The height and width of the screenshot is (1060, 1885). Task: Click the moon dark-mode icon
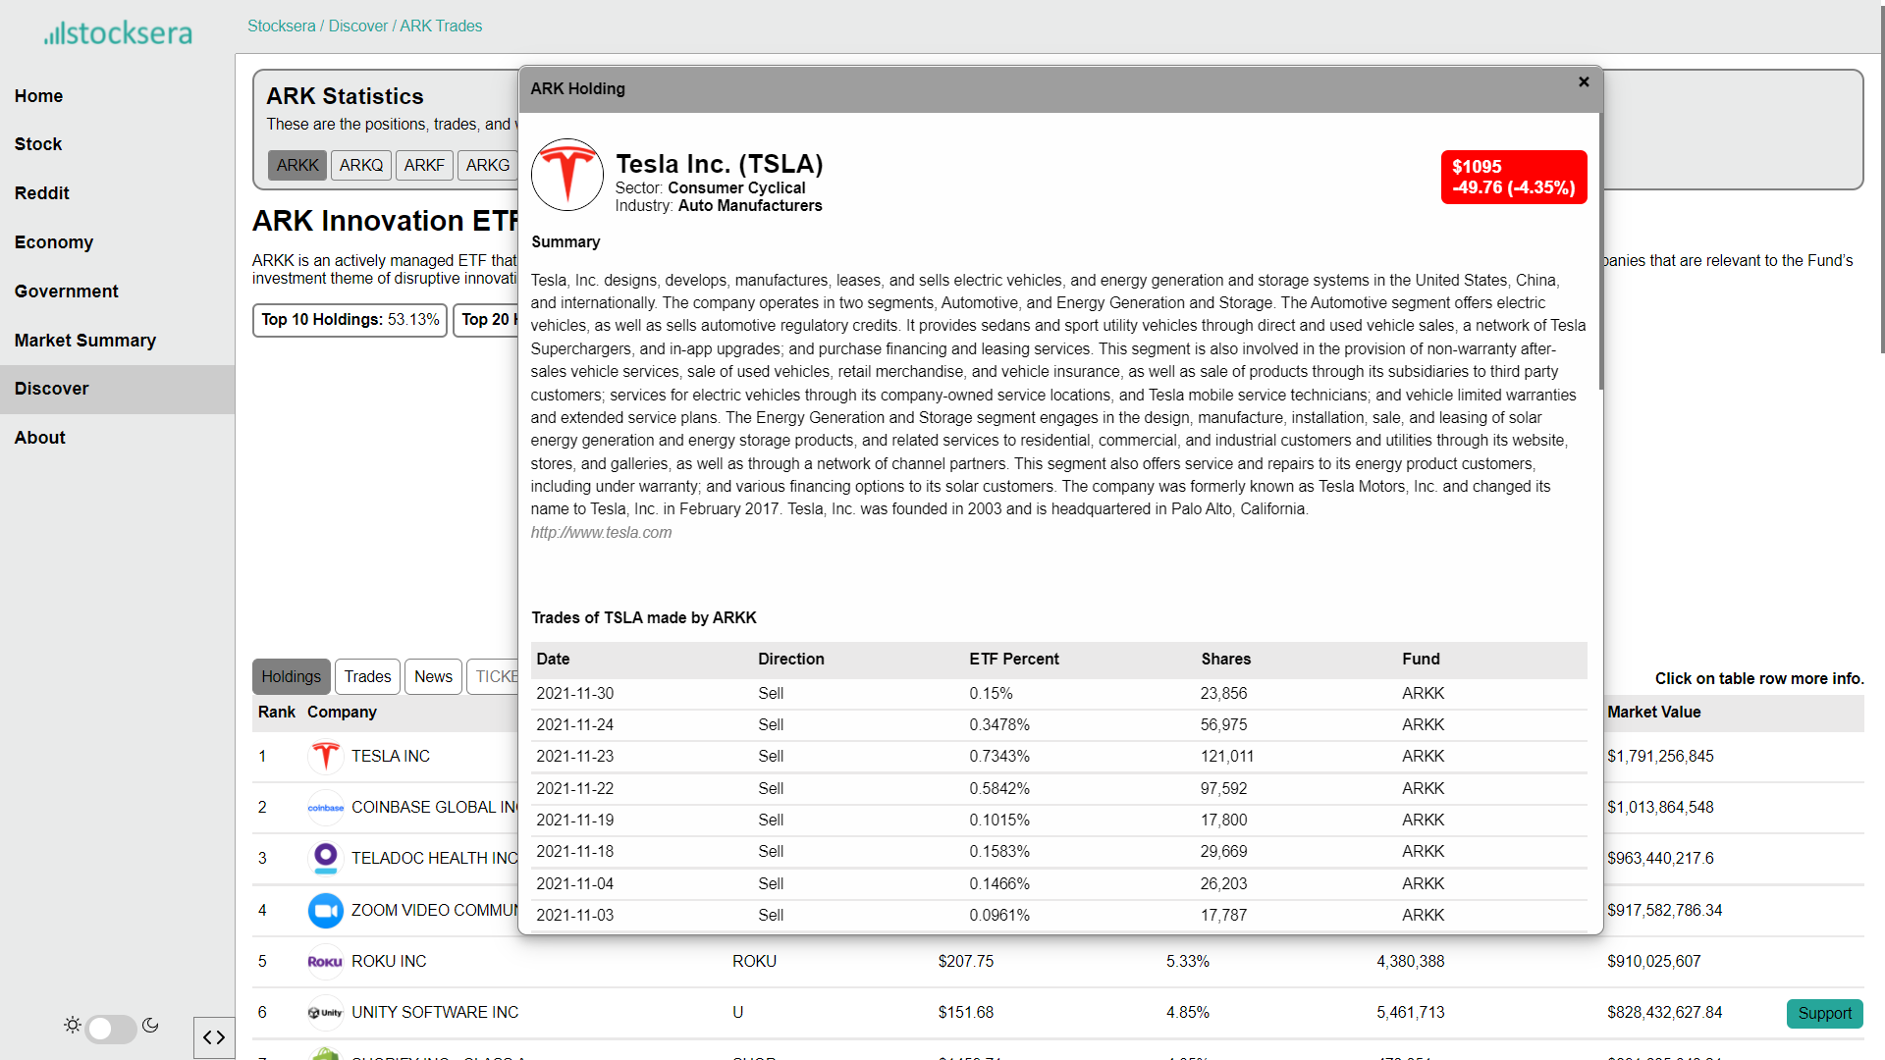tap(150, 1026)
